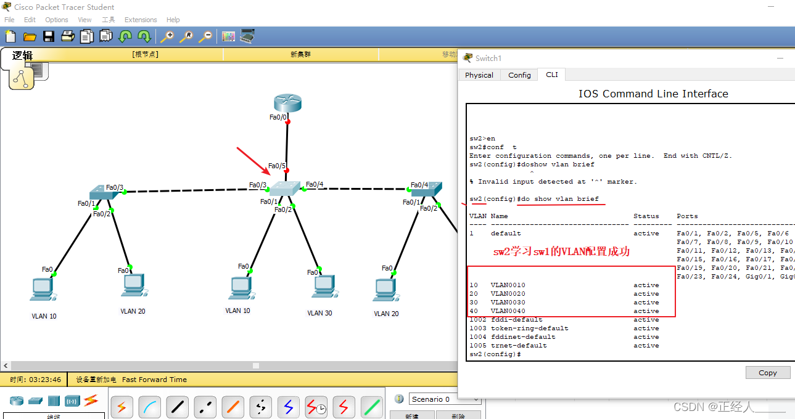The image size is (795, 419).
Task: Open the Extensions menu
Action: [x=141, y=19]
